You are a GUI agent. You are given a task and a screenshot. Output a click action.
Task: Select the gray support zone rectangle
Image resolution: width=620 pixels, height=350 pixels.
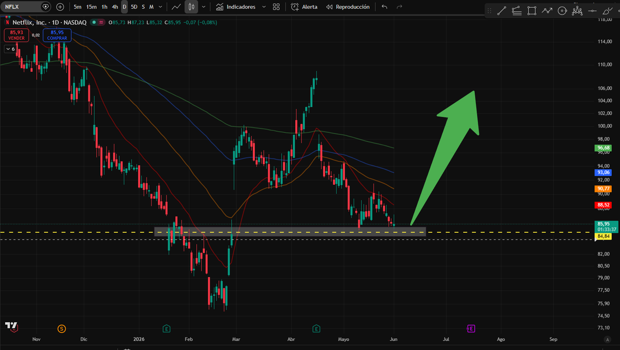[x=290, y=232]
